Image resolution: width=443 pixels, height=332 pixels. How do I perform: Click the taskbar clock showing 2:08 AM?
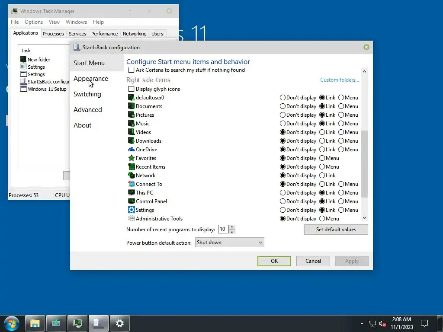(x=401, y=323)
